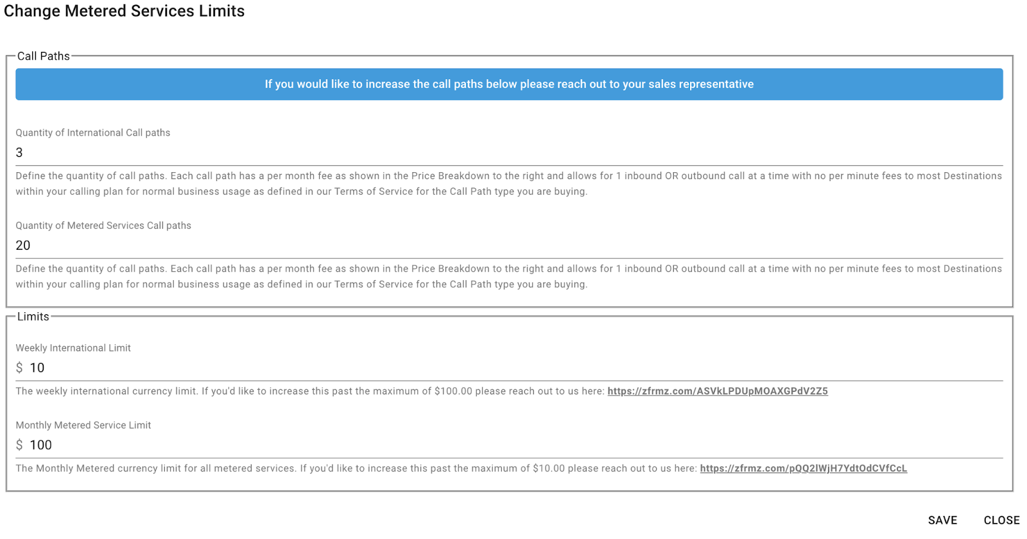Select the "Call Paths" section legend
1027x539 pixels.
click(44, 57)
